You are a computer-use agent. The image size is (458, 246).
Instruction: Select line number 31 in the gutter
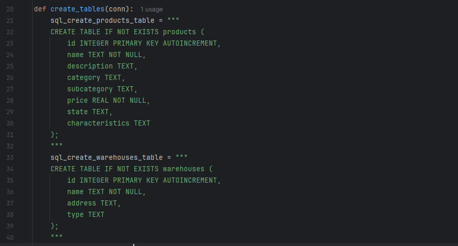click(10, 135)
